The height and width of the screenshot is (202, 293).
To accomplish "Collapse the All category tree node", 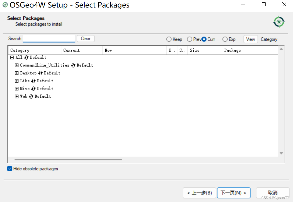I will (12, 58).
